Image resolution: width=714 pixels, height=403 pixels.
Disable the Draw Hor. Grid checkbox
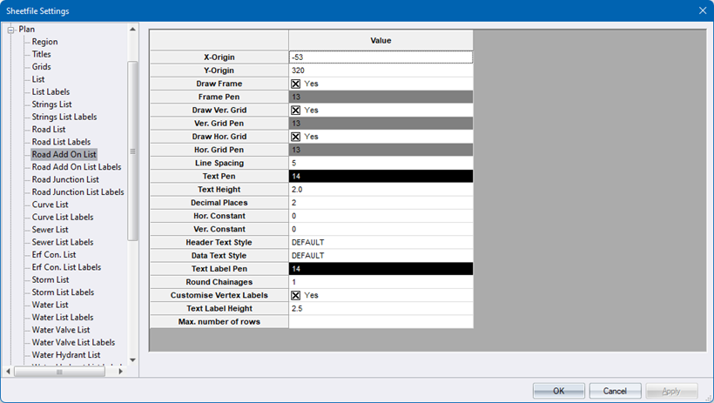(x=296, y=137)
